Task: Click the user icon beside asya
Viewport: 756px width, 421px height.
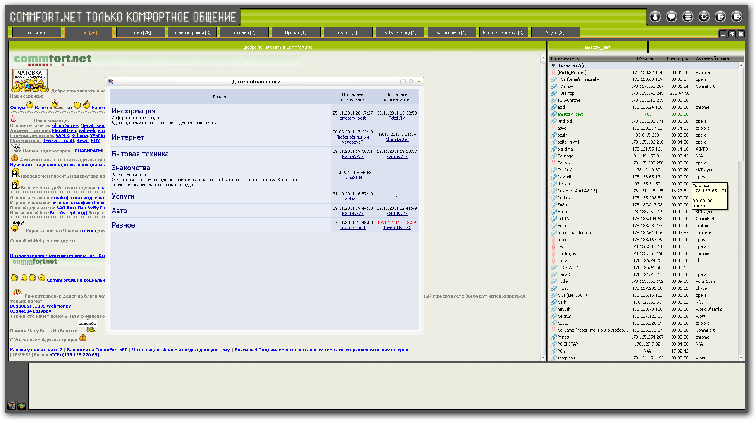Action: 553,128
